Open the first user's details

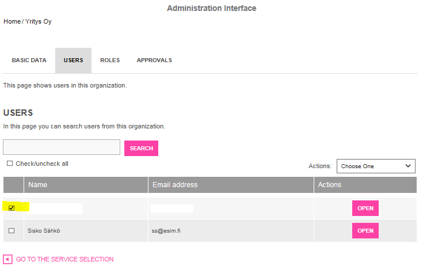click(x=365, y=208)
